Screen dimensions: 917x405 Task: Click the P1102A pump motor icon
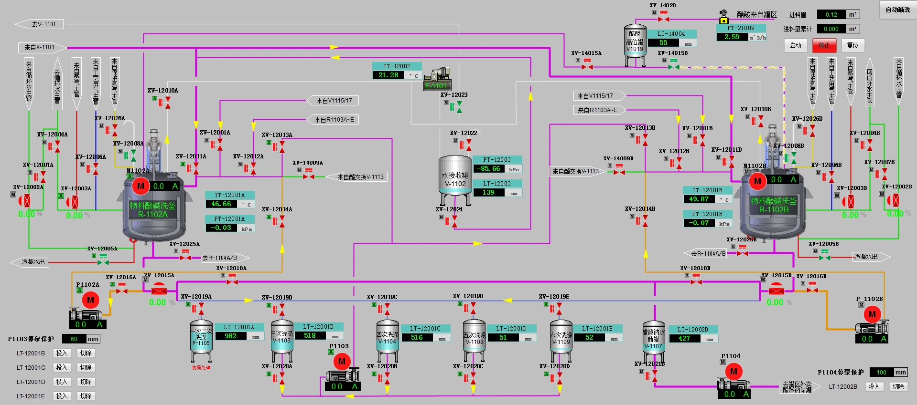point(90,300)
